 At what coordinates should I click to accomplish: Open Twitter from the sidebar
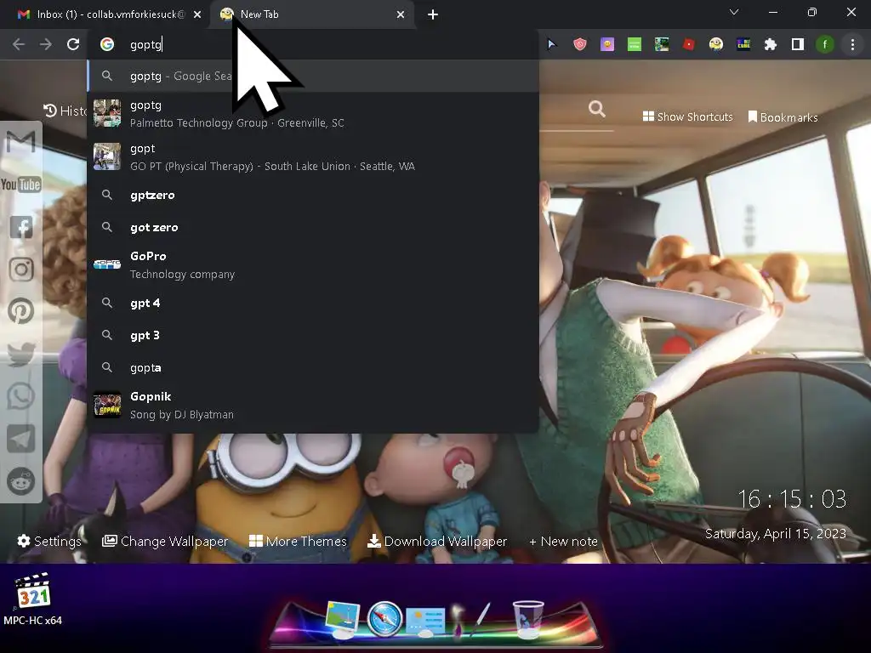pyautogui.click(x=21, y=354)
